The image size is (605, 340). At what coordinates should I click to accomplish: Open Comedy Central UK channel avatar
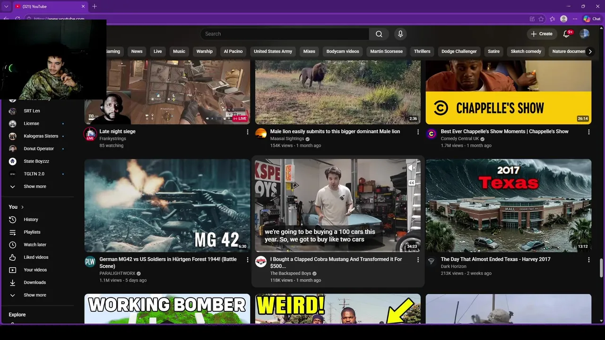point(431,134)
